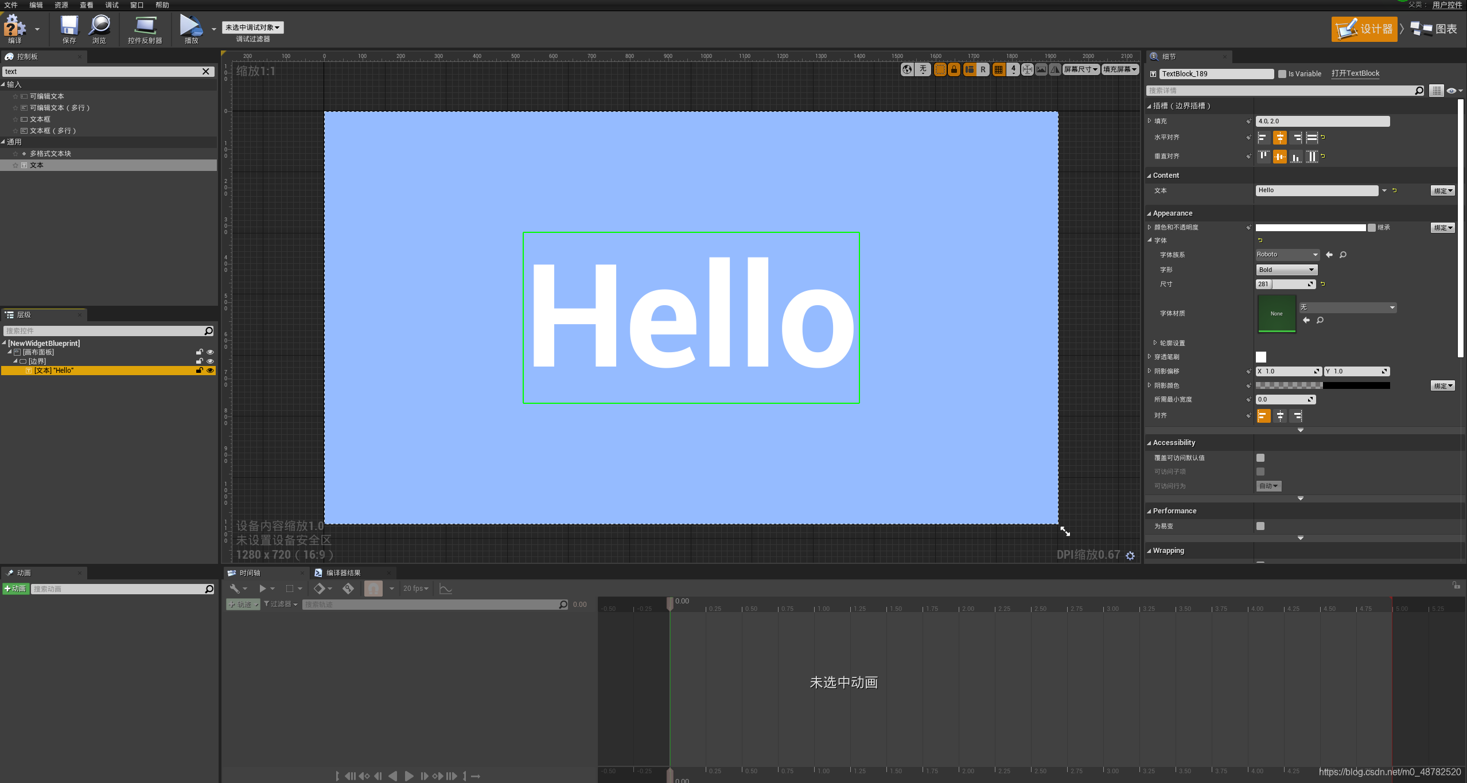This screenshot has height=783, width=1467.
Task: Click the color and opacity white swatch
Action: (x=1310, y=228)
